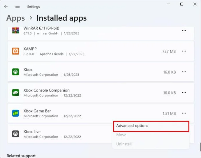The width and height of the screenshot is (201, 158).
Task: Open three-dot menu for Xbox
Action: (x=184, y=72)
